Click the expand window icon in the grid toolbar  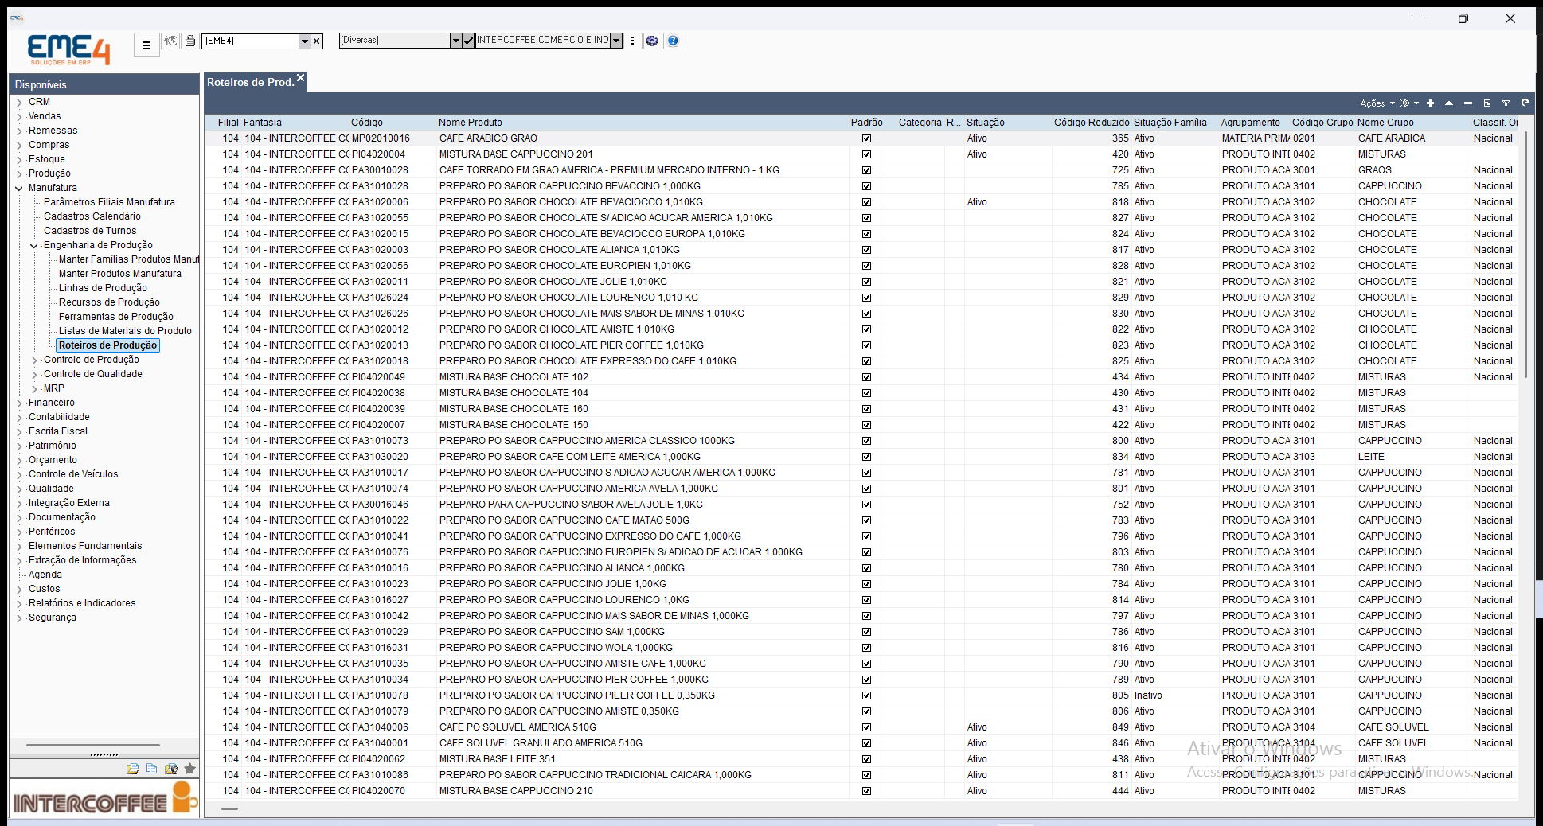pos(1487,103)
